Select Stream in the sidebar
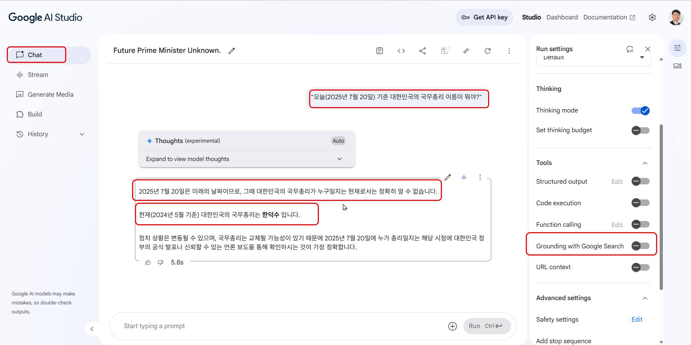691x345 pixels. (x=49, y=75)
